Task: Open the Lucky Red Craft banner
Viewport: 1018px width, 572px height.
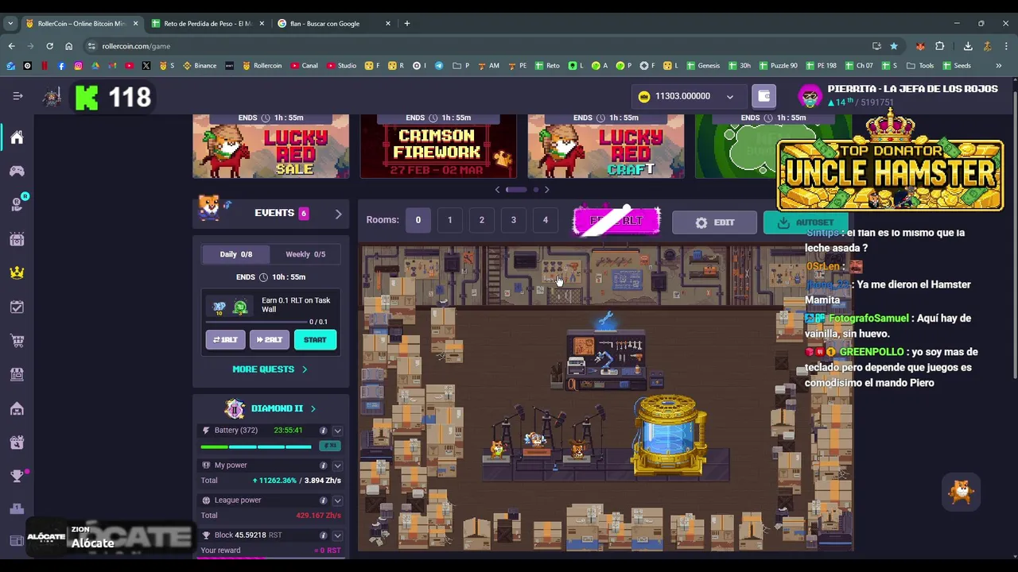Action: click(606, 146)
